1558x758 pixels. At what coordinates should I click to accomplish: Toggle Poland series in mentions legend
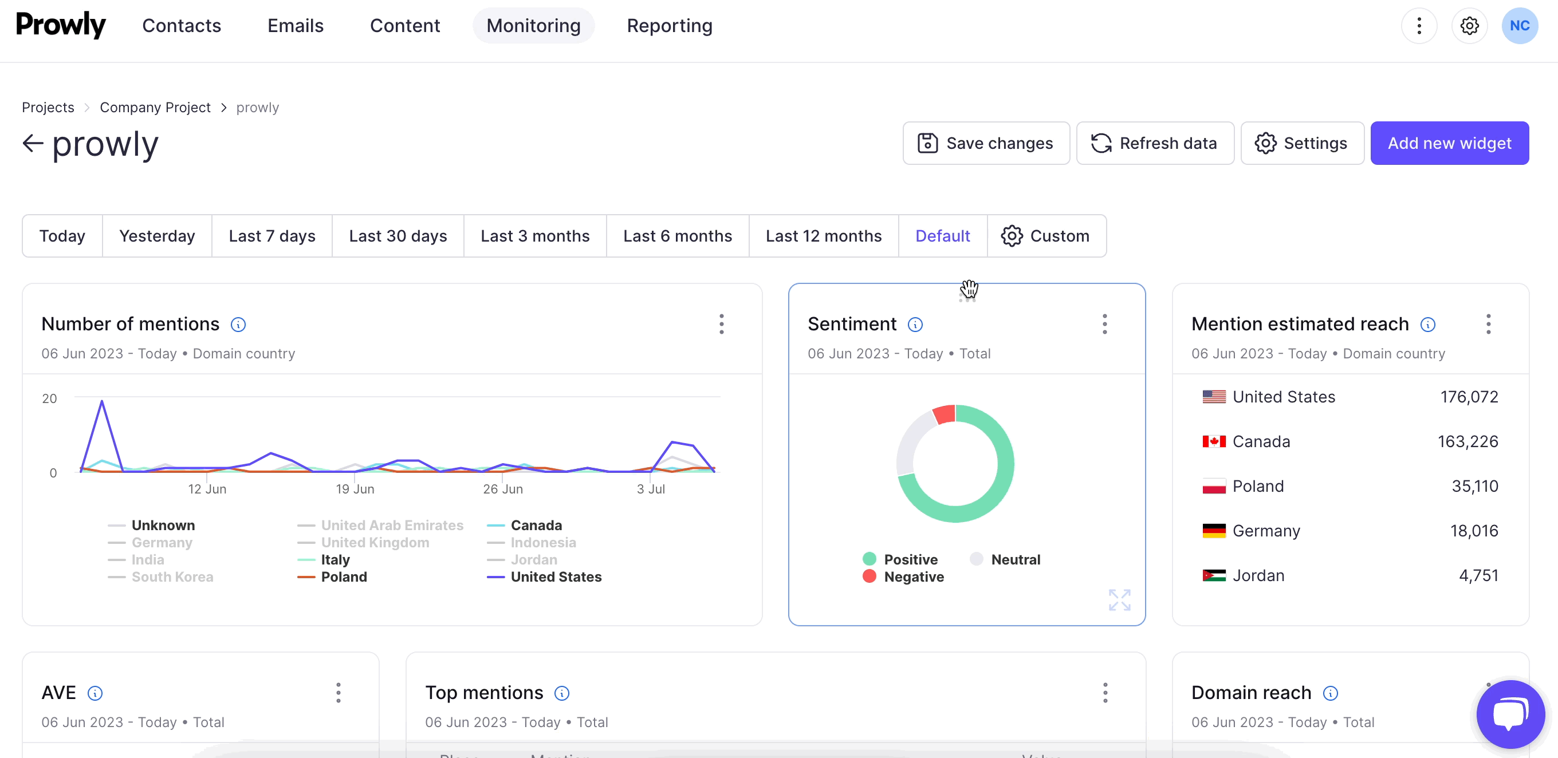pyautogui.click(x=332, y=577)
